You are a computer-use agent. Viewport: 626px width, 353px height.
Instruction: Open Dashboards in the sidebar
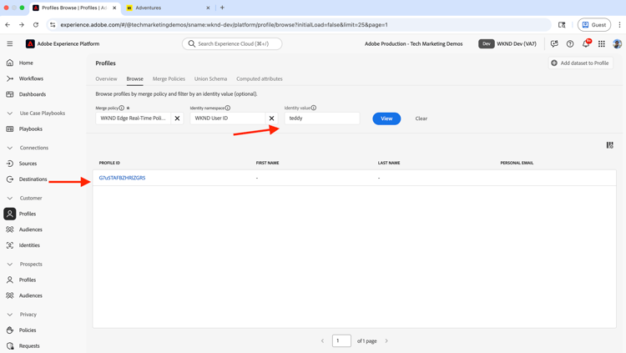click(33, 94)
